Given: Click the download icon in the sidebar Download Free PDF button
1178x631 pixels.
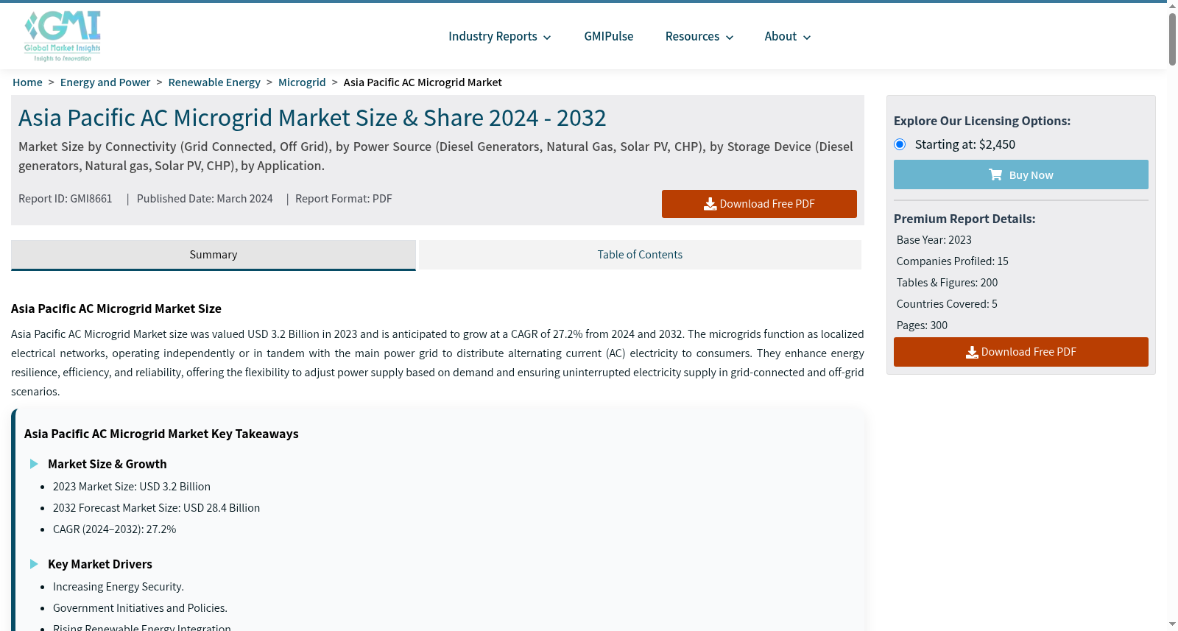Looking at the screenshot, I should [x=972, y=352].
